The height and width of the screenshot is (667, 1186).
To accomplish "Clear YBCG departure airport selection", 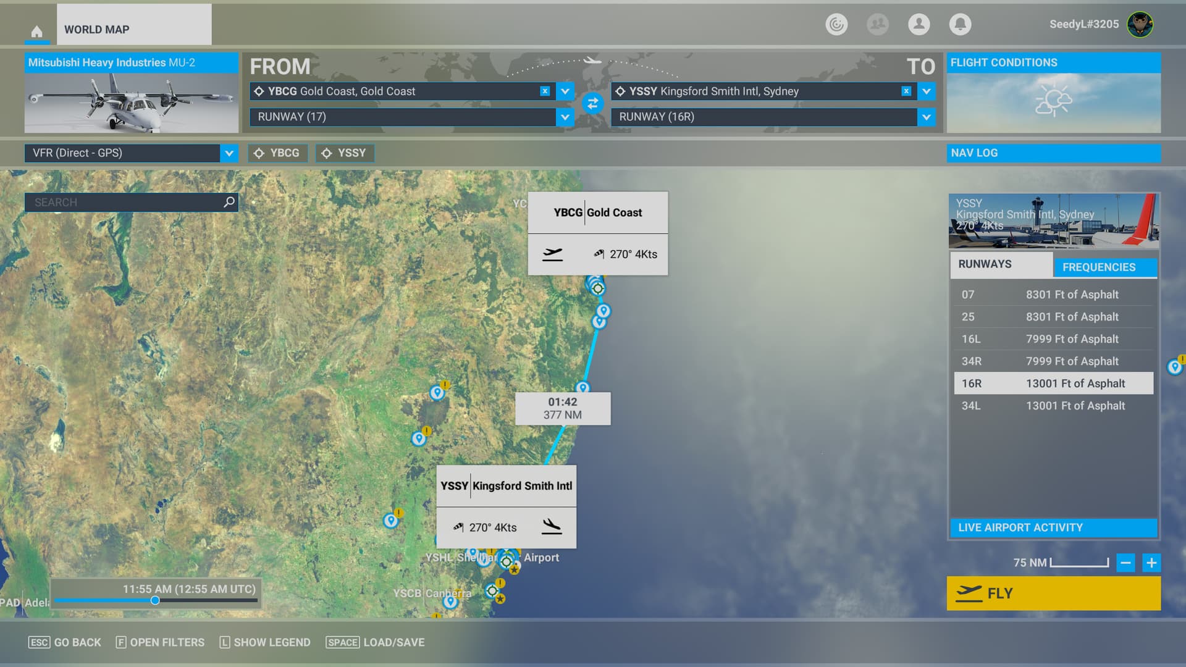I will (545, 91).
